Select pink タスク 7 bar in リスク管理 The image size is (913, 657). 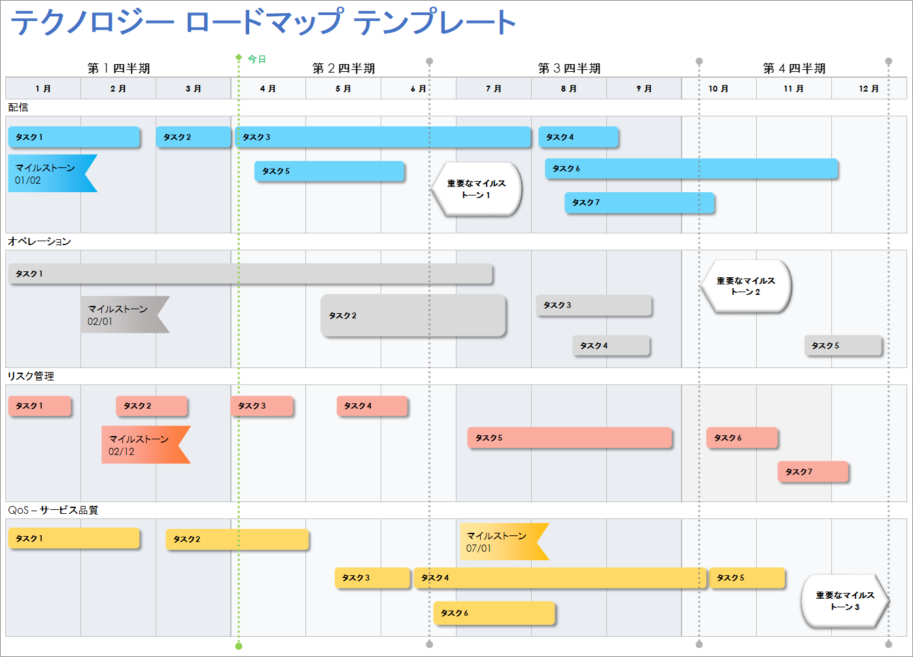point(813,472)
